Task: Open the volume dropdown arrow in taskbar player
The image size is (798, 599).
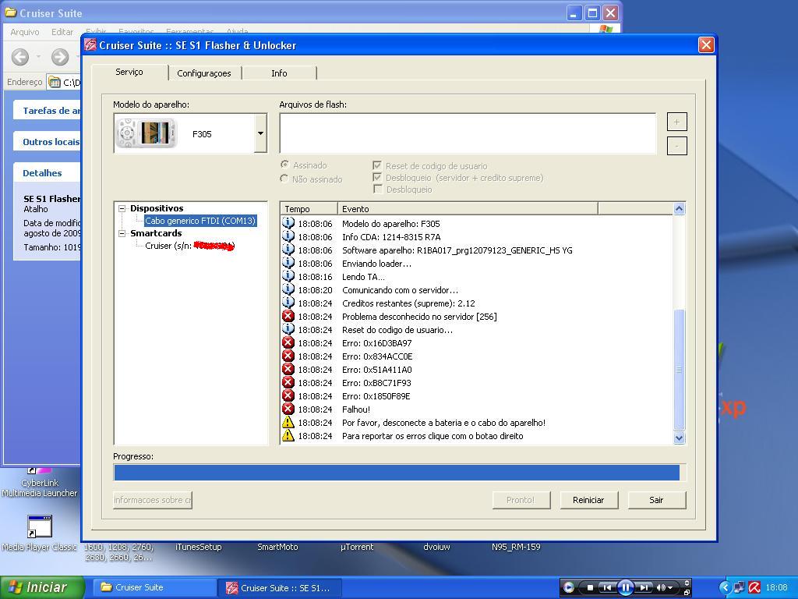Action: (x=670, y=588)
